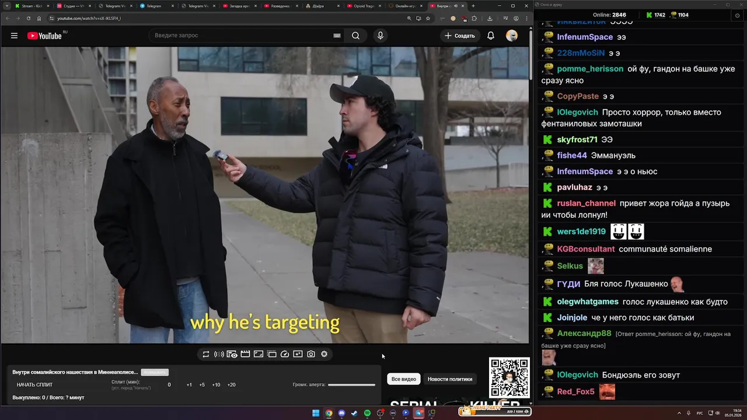
Task: Open Chrome from the taskbar
Action: (329, 413)
